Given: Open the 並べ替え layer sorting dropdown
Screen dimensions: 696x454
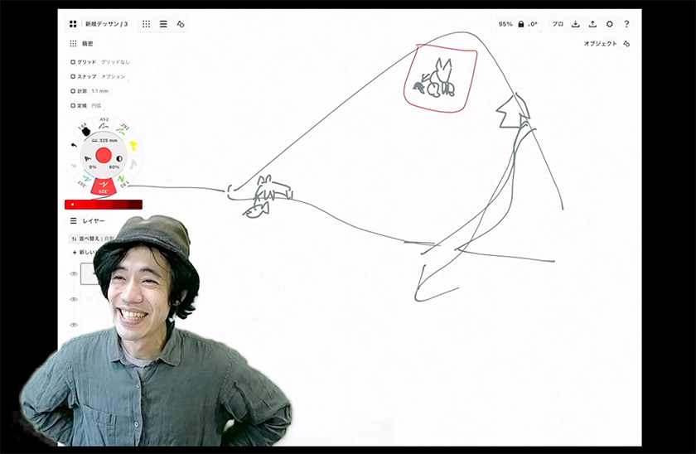Looking at the screenshot, I should tap(84, 239).
